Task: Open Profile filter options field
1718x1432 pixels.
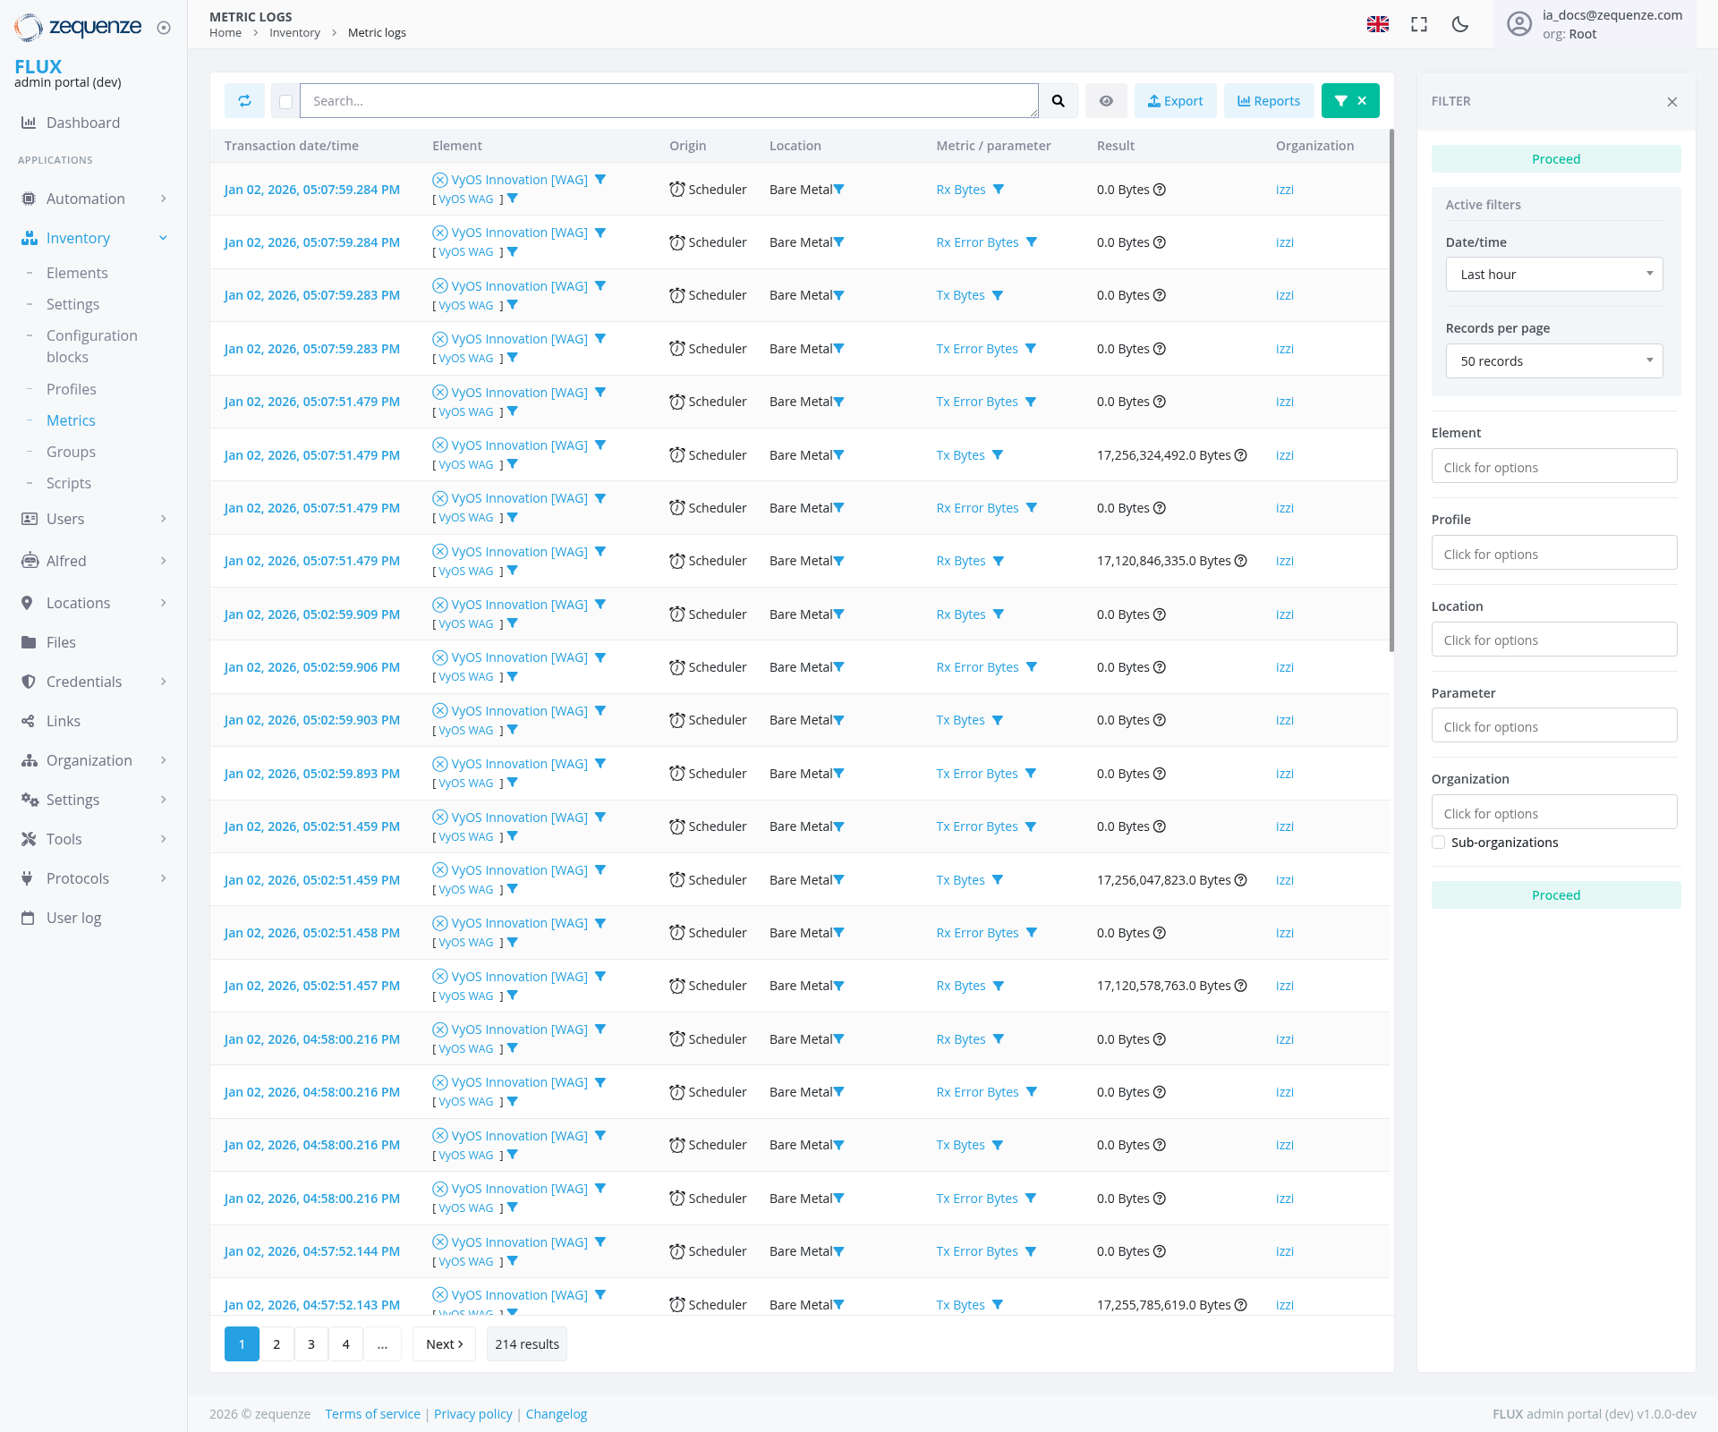Action: coord(1553,554)
